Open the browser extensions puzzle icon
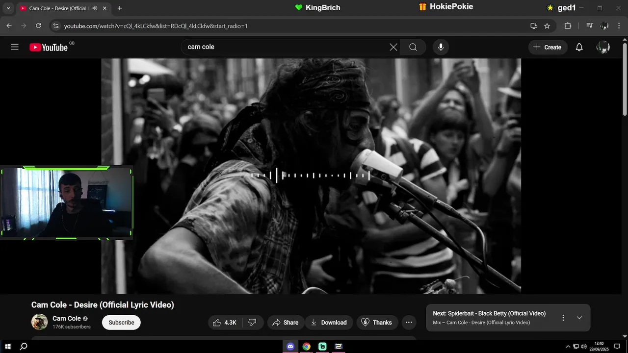628x353 pixels. [568, 25]
